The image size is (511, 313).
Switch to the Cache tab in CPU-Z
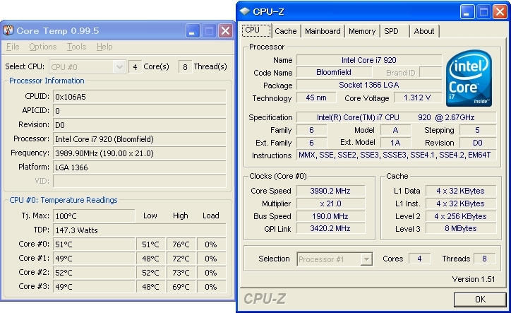[x=285, y=31]
